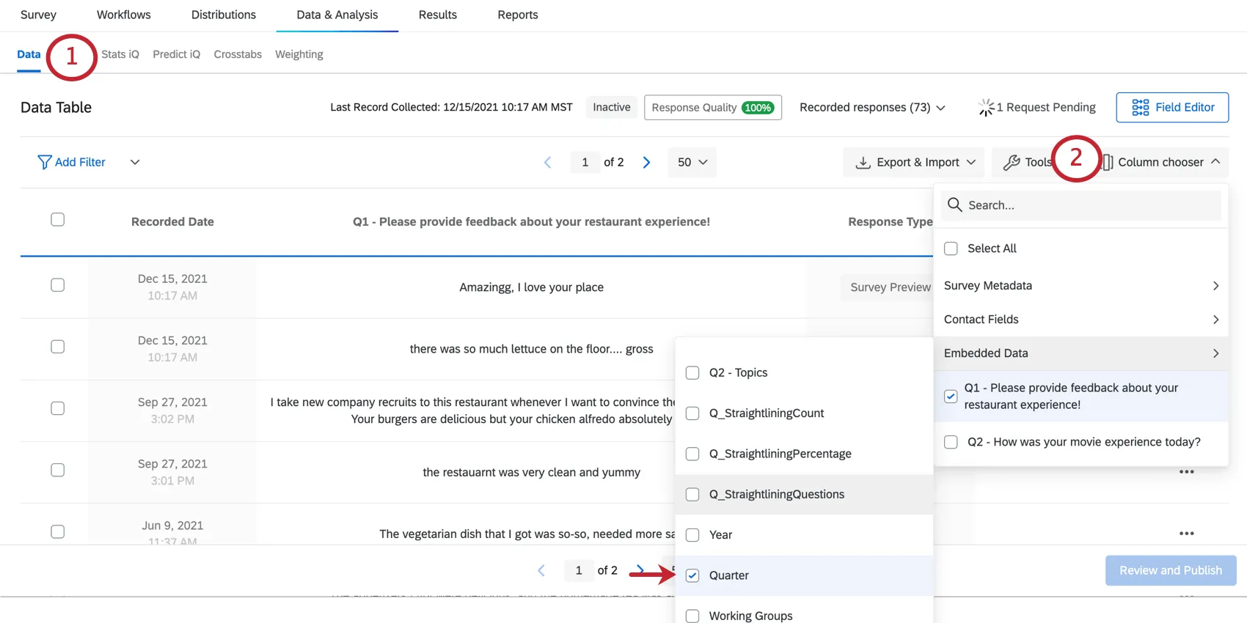Click the 1 Request Pending text

tap(1046, 108)
